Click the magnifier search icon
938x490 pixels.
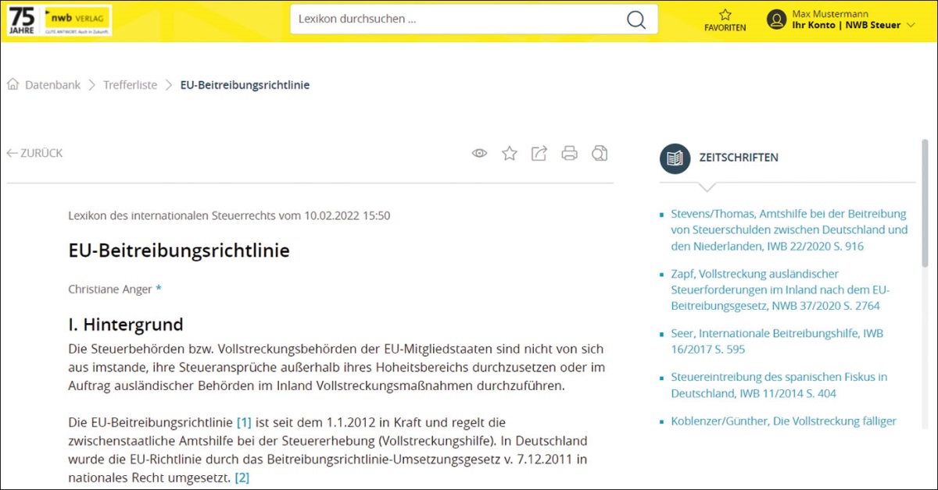(x=636, y=20)
